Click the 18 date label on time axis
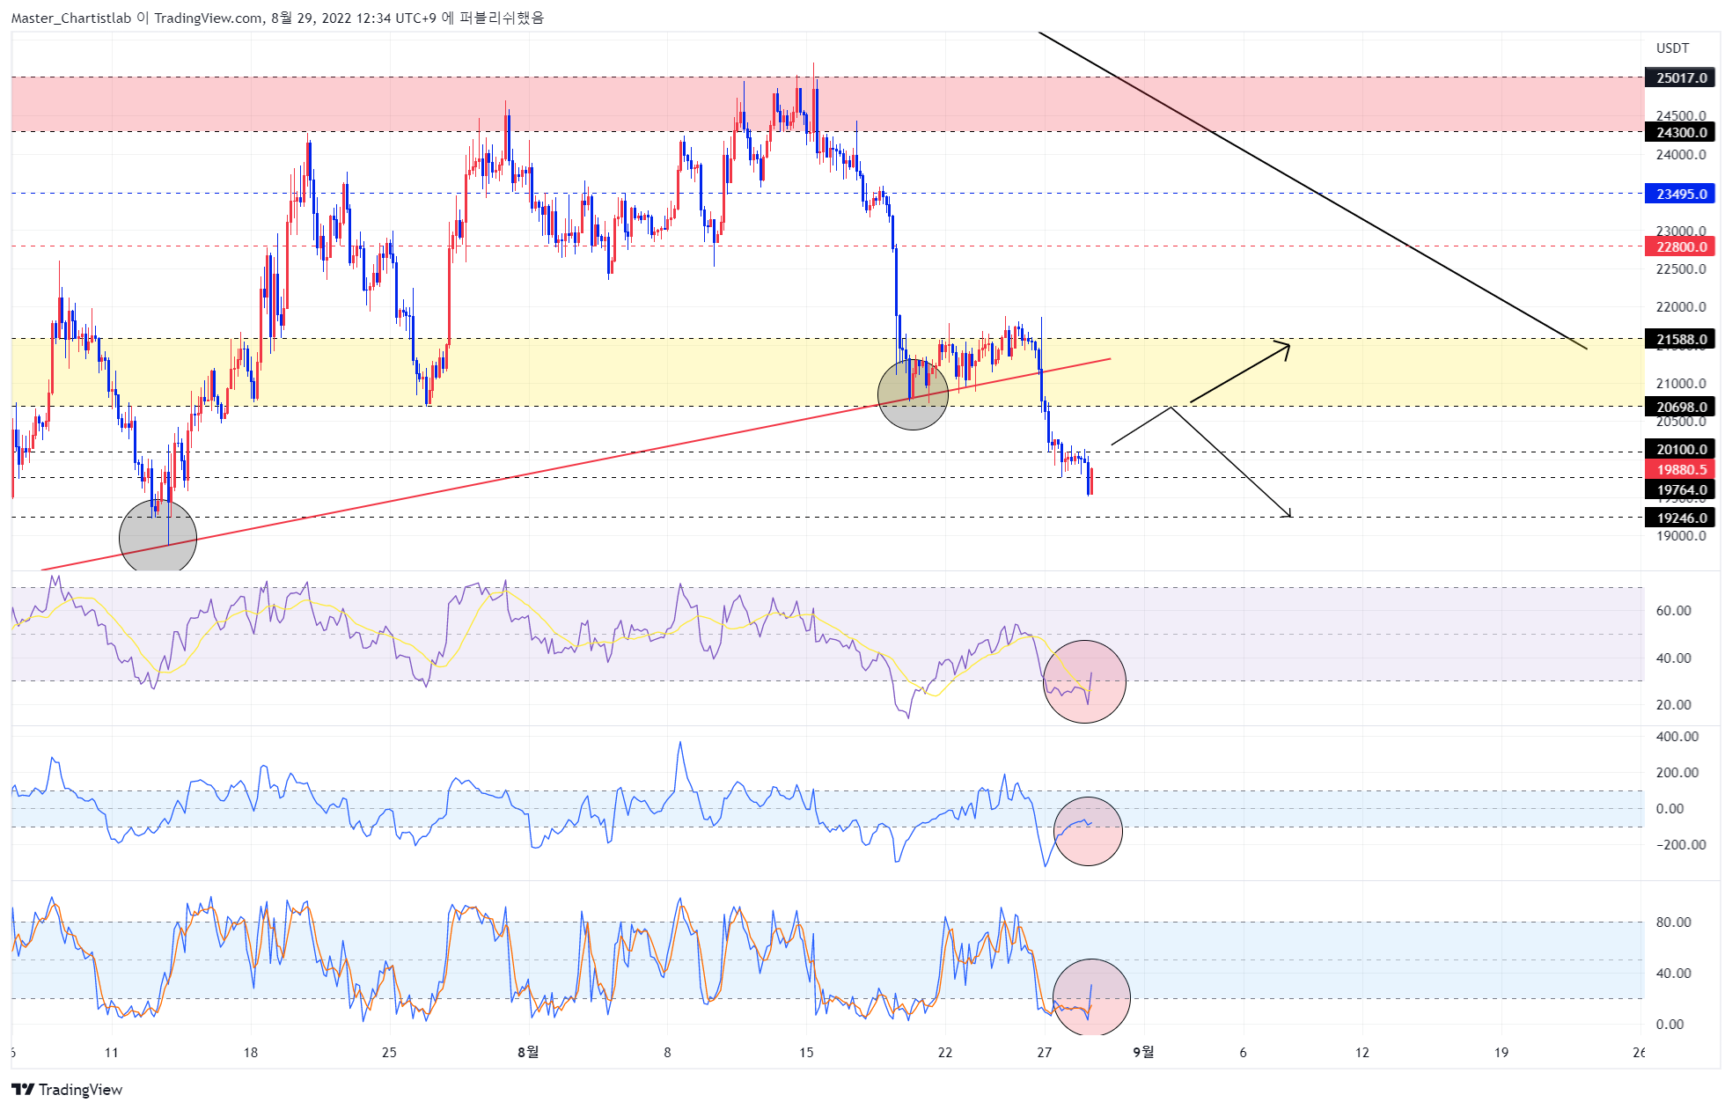 click(250, 1052)
